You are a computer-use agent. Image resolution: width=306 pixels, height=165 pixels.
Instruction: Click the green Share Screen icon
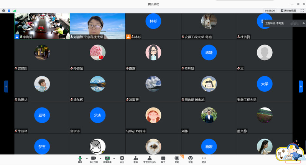(x=107, y=158)
